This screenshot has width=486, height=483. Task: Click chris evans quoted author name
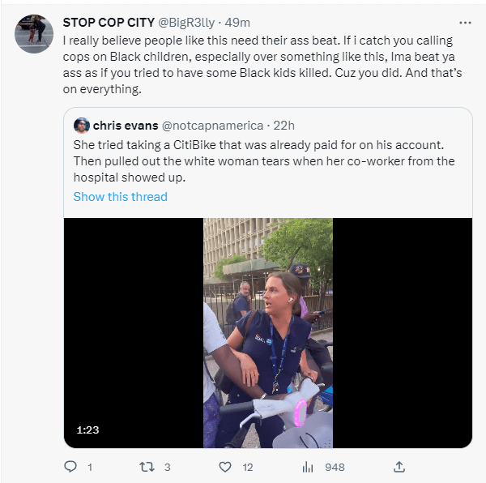coord(126,126)
